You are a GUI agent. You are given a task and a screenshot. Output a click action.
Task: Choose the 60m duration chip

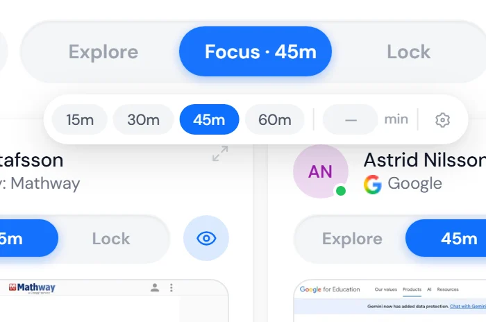pos(275,119)
